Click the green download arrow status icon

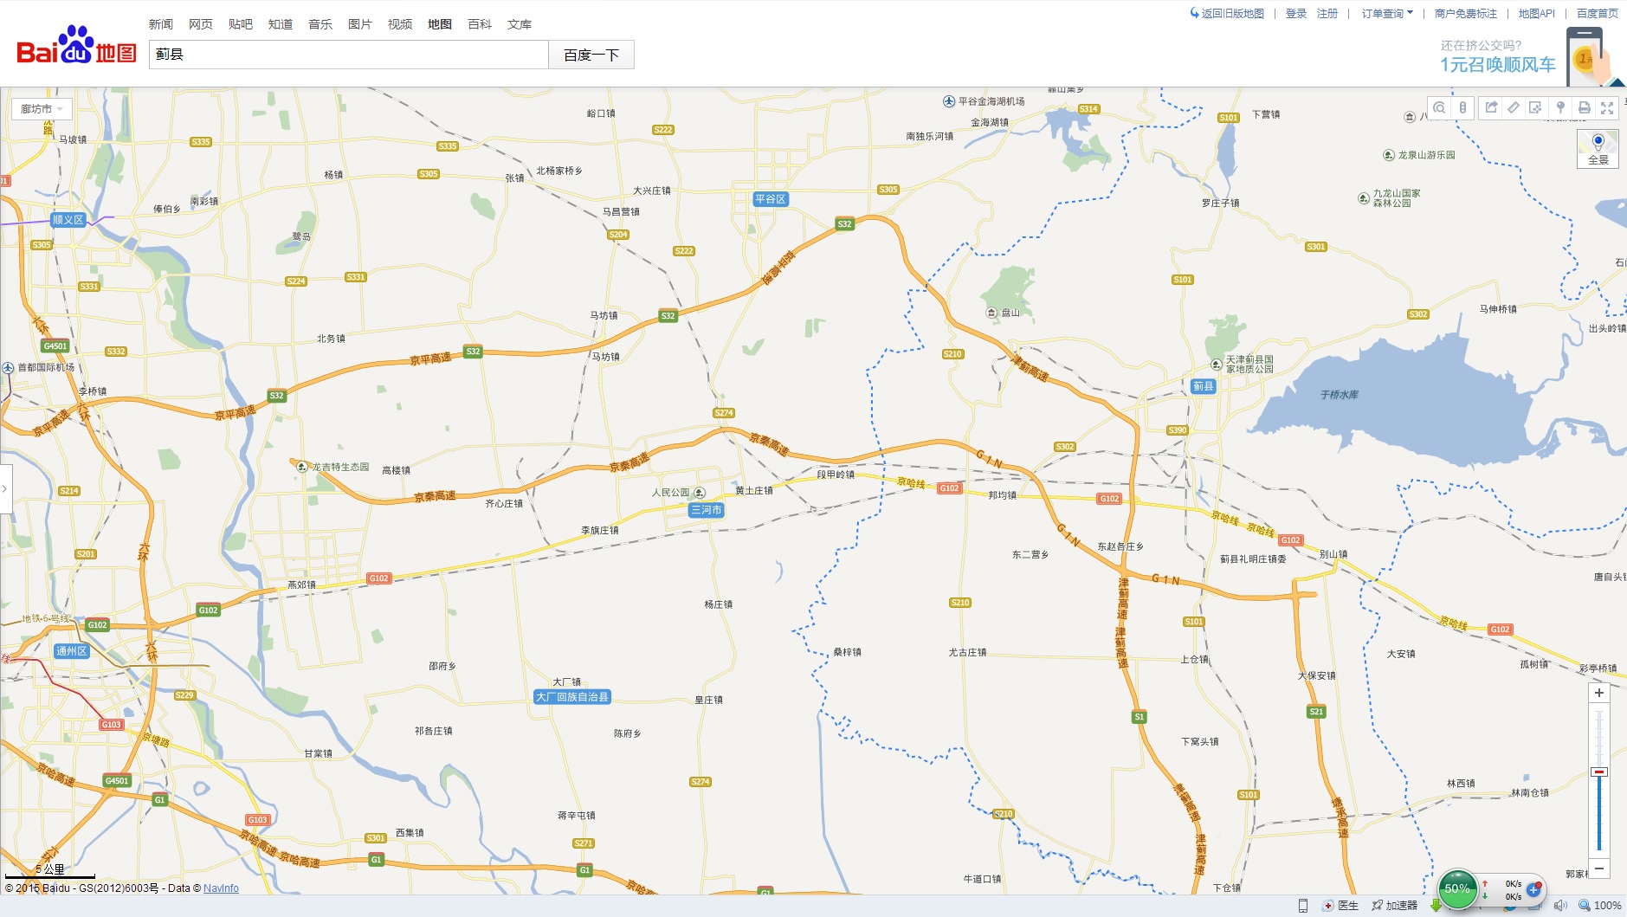(1436, 906)
